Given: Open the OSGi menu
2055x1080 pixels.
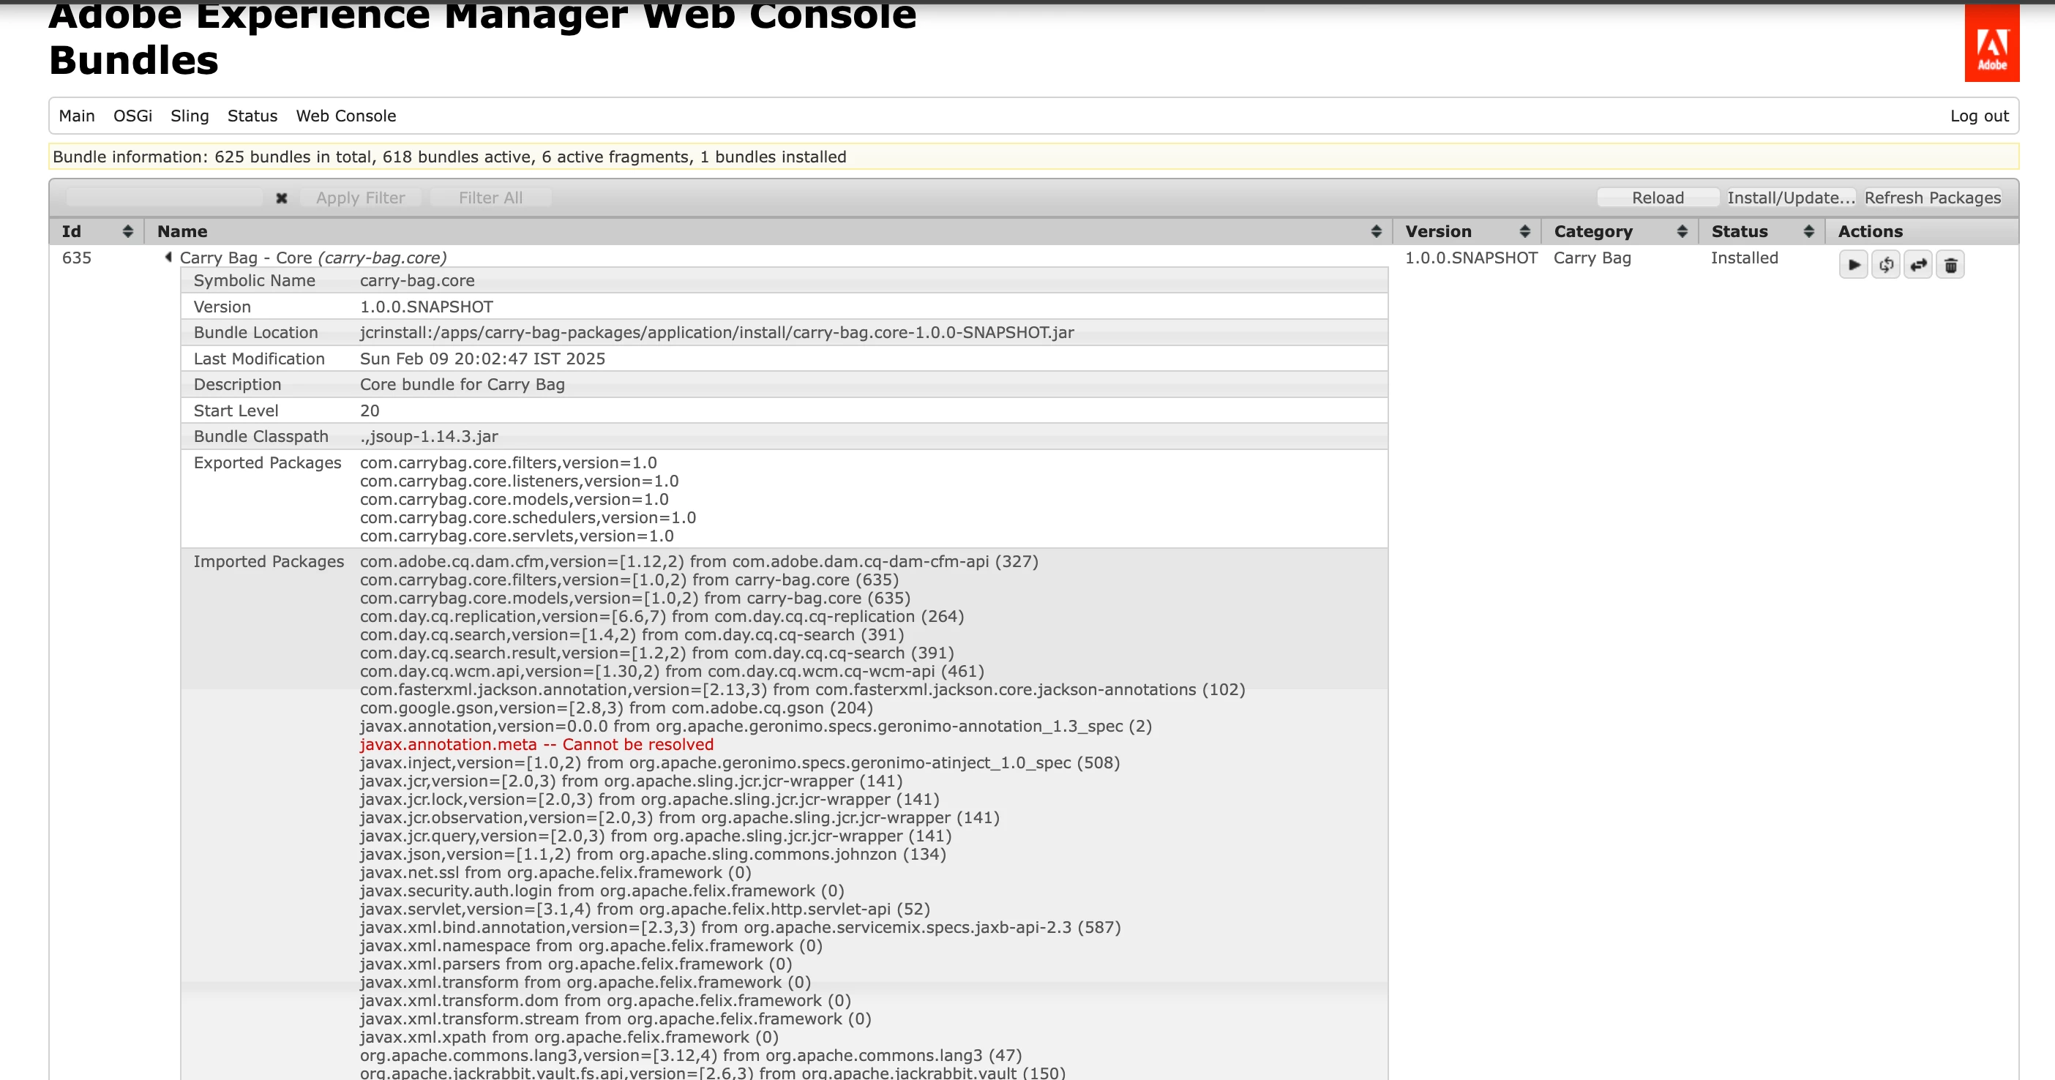Looking at the screenshot, I should 132,116.
